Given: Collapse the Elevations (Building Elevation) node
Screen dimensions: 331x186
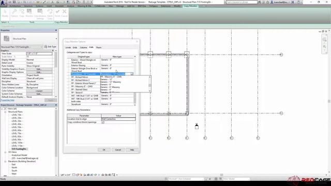Looking at the screenshot, I should [5, 162].
